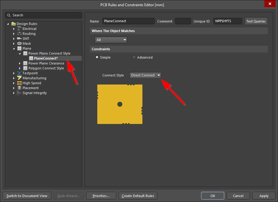Open the Connect Style dropdown
Screen dimensions: 278x202
point(145,75)
